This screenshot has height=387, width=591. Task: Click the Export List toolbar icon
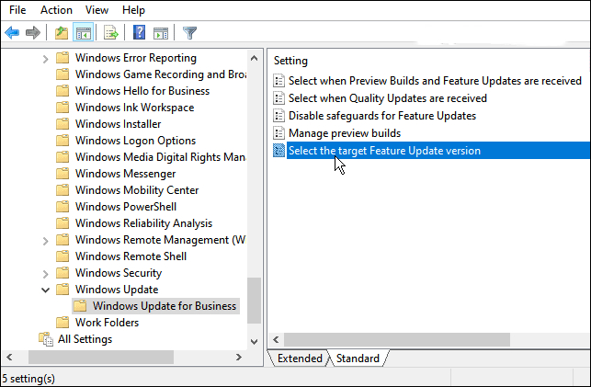(111, 33)
